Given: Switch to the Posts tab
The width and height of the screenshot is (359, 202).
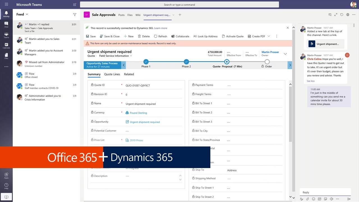Looking at the screenshot, I should [121, 15].
